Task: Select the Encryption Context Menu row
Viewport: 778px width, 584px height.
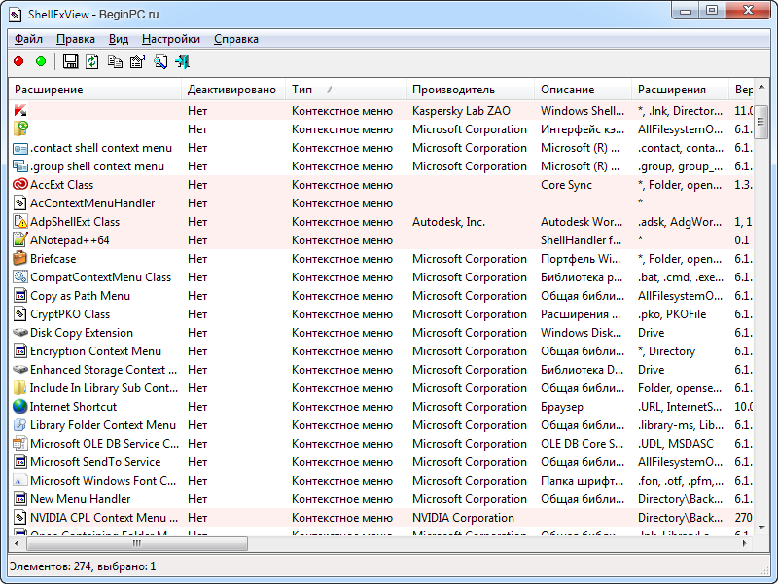Action: coord(380,351)
